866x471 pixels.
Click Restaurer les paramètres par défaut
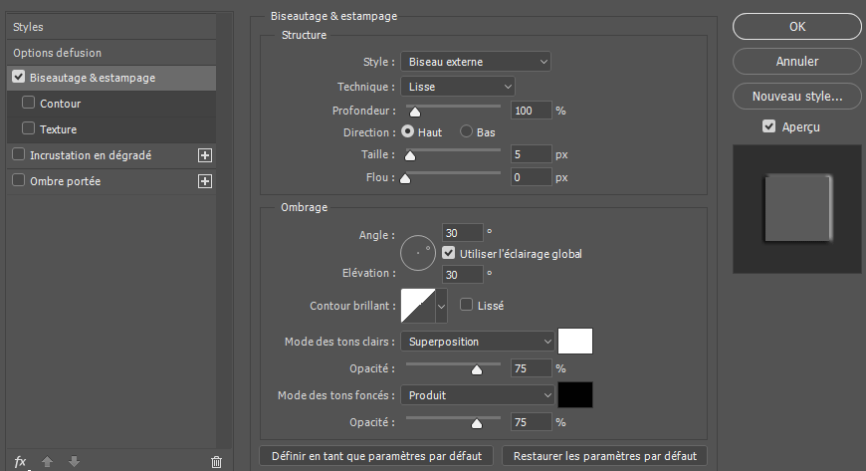605,455
